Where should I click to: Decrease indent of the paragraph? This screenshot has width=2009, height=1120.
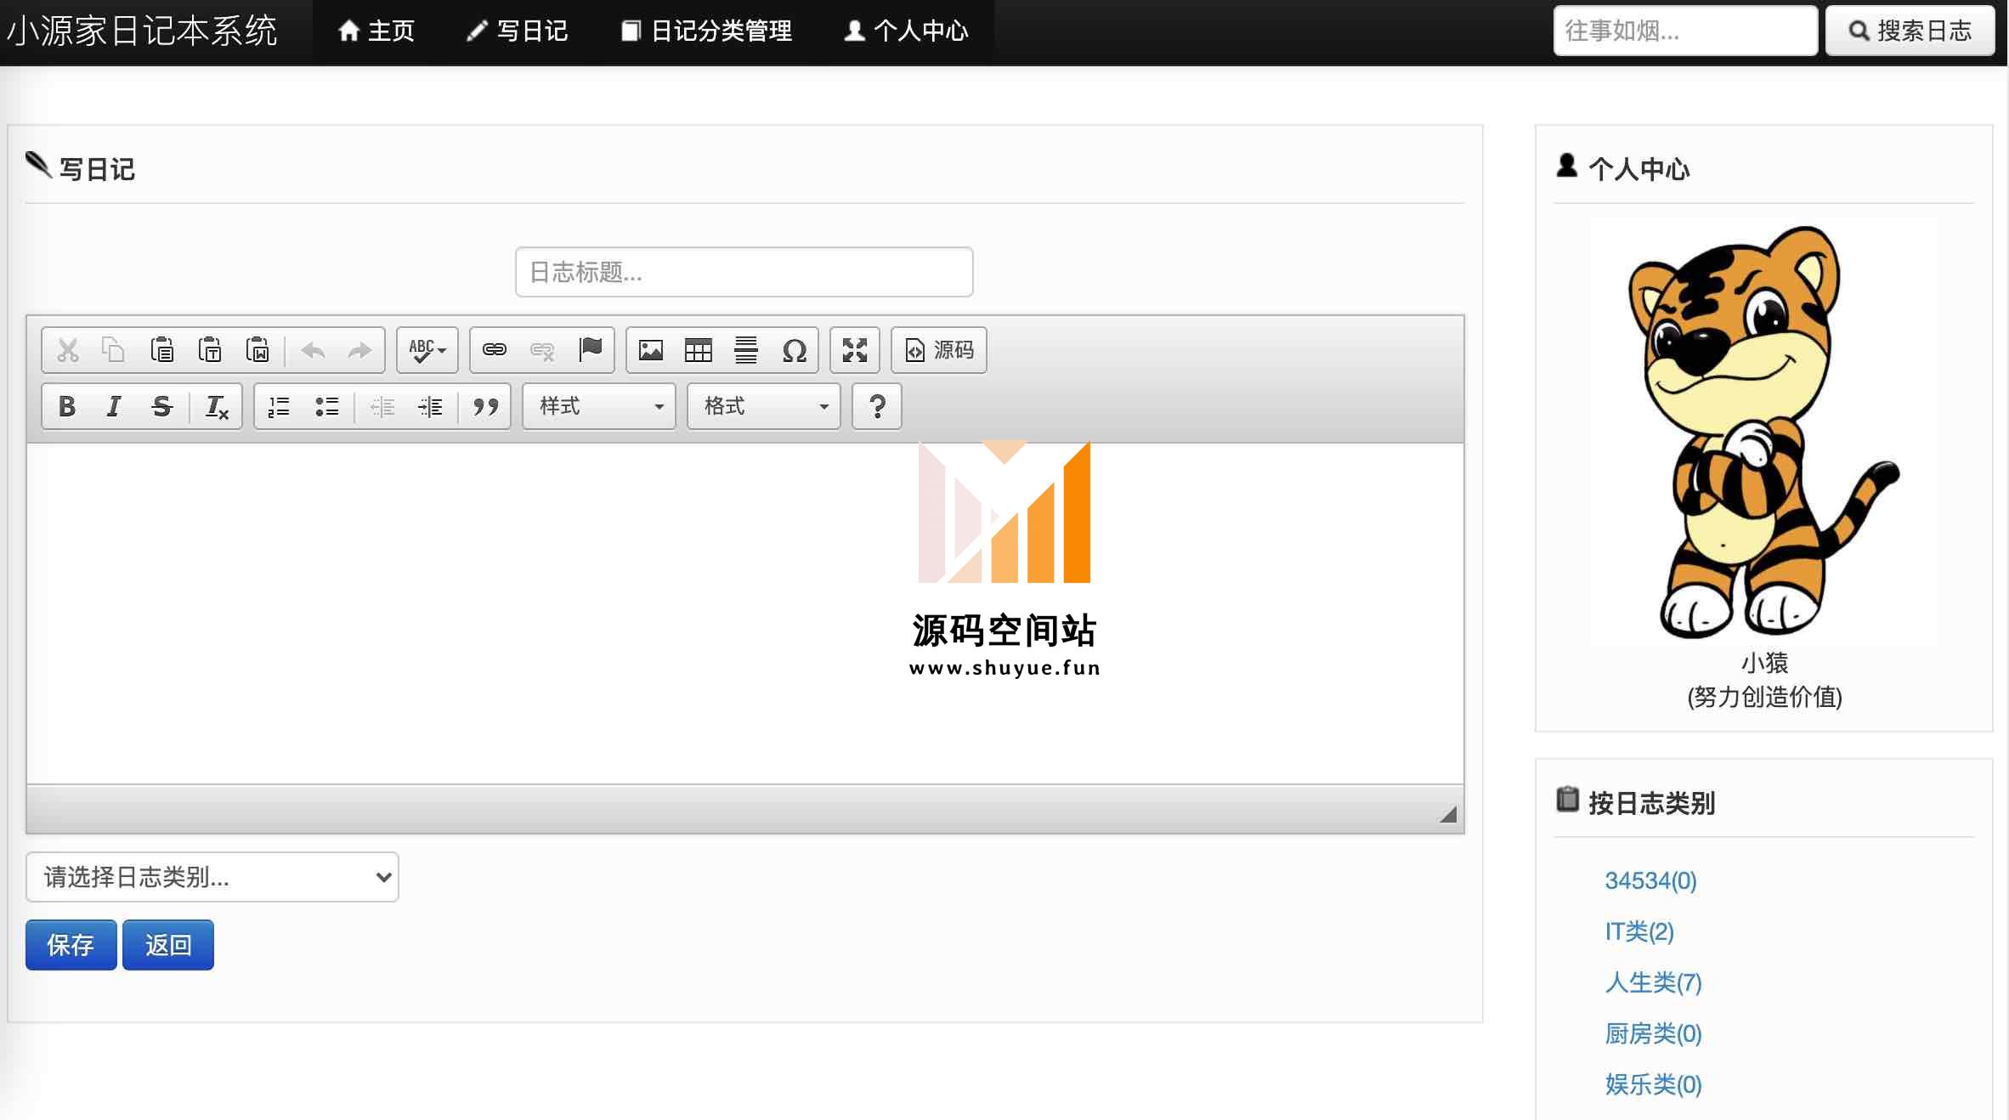[382, 406]
